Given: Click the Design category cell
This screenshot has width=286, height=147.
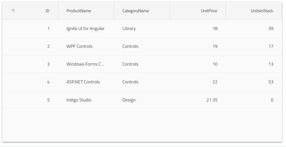Looking at the screenshot, I should 129,100.
